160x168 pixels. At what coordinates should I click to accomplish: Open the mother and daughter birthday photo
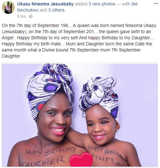80,115
